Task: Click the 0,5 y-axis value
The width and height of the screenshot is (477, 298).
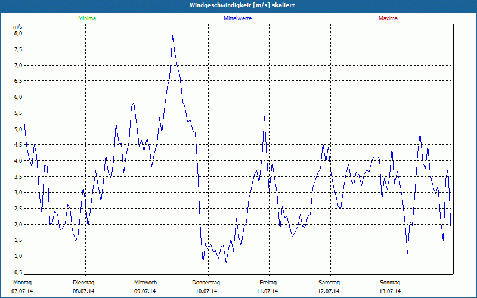Action: tap(18, 272)
